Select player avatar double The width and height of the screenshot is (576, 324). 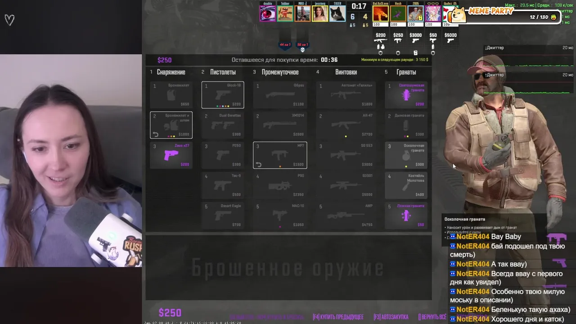coord(268,13)
